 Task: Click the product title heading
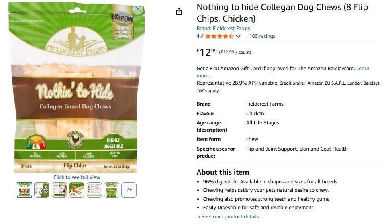282,13
